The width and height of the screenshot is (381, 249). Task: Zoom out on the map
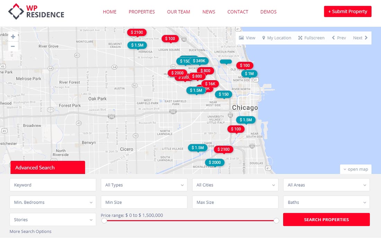(x=13, y=46)
